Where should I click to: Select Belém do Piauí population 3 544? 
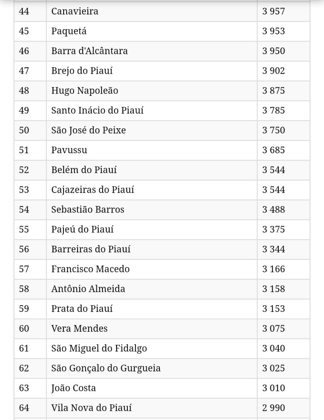[273, 170]
